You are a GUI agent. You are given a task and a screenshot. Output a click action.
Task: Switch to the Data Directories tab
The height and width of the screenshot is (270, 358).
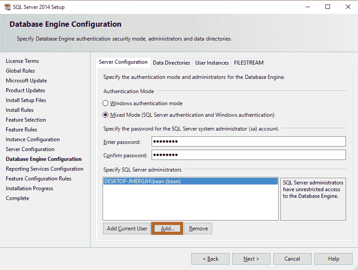[171, 62]
